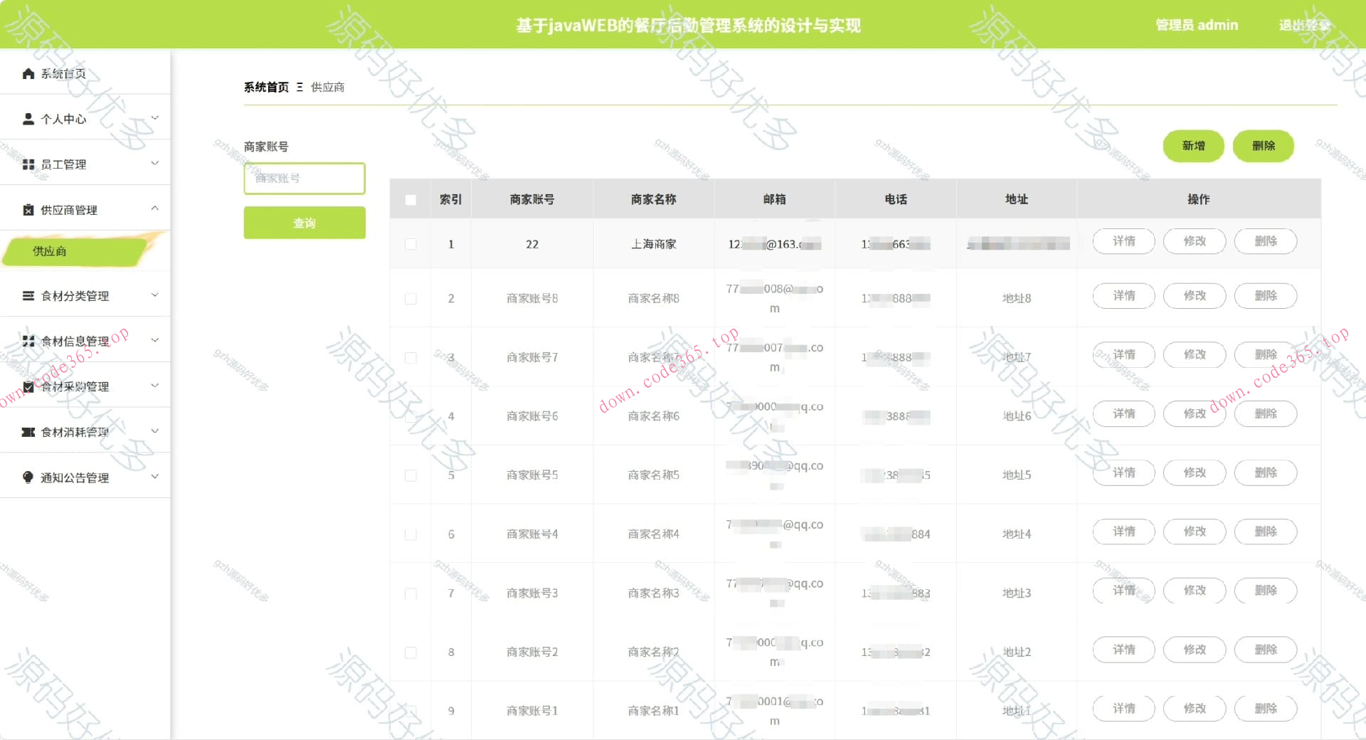The image size is (1366, 740).
Task: Toggle the select-all checkbox in table header
Action: (x=411, y=200)
